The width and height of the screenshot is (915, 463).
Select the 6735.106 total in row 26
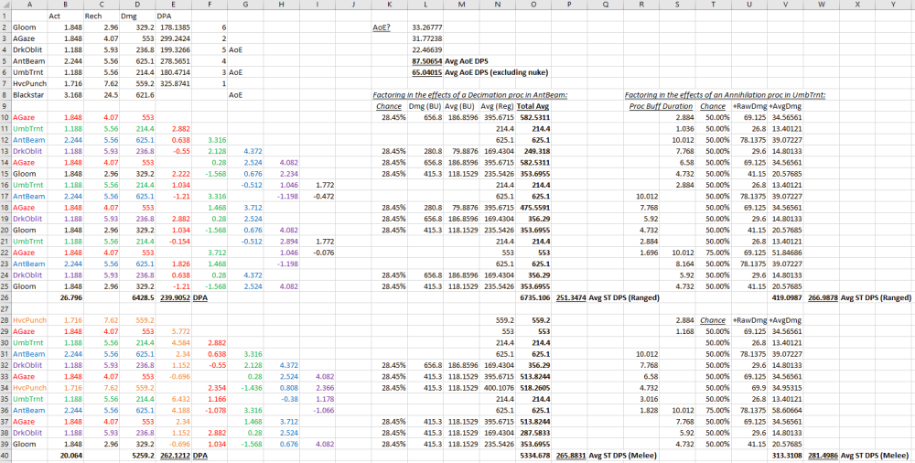533,297
